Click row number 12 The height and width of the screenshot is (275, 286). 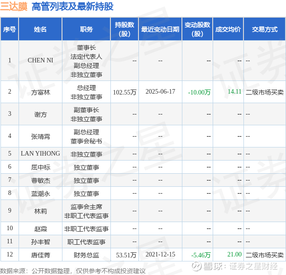(10, 254)
